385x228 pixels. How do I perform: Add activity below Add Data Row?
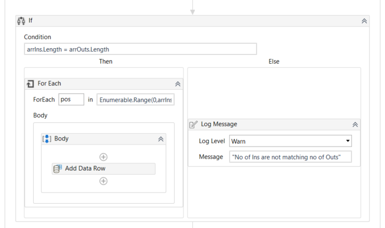[x=103, y=181]
